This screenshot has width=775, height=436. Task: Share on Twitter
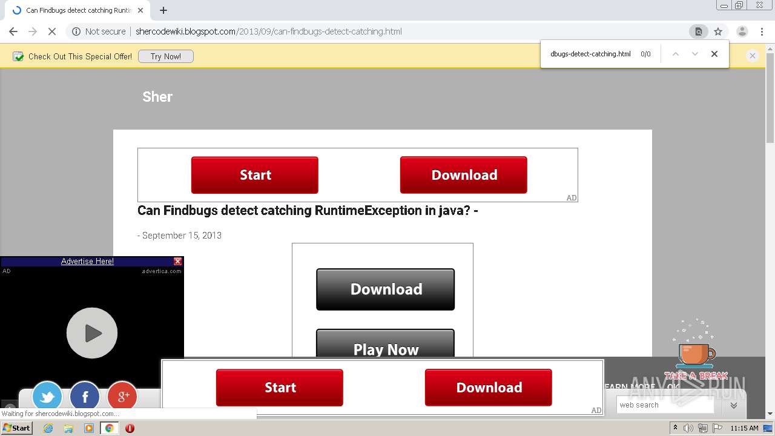point(47,397)
